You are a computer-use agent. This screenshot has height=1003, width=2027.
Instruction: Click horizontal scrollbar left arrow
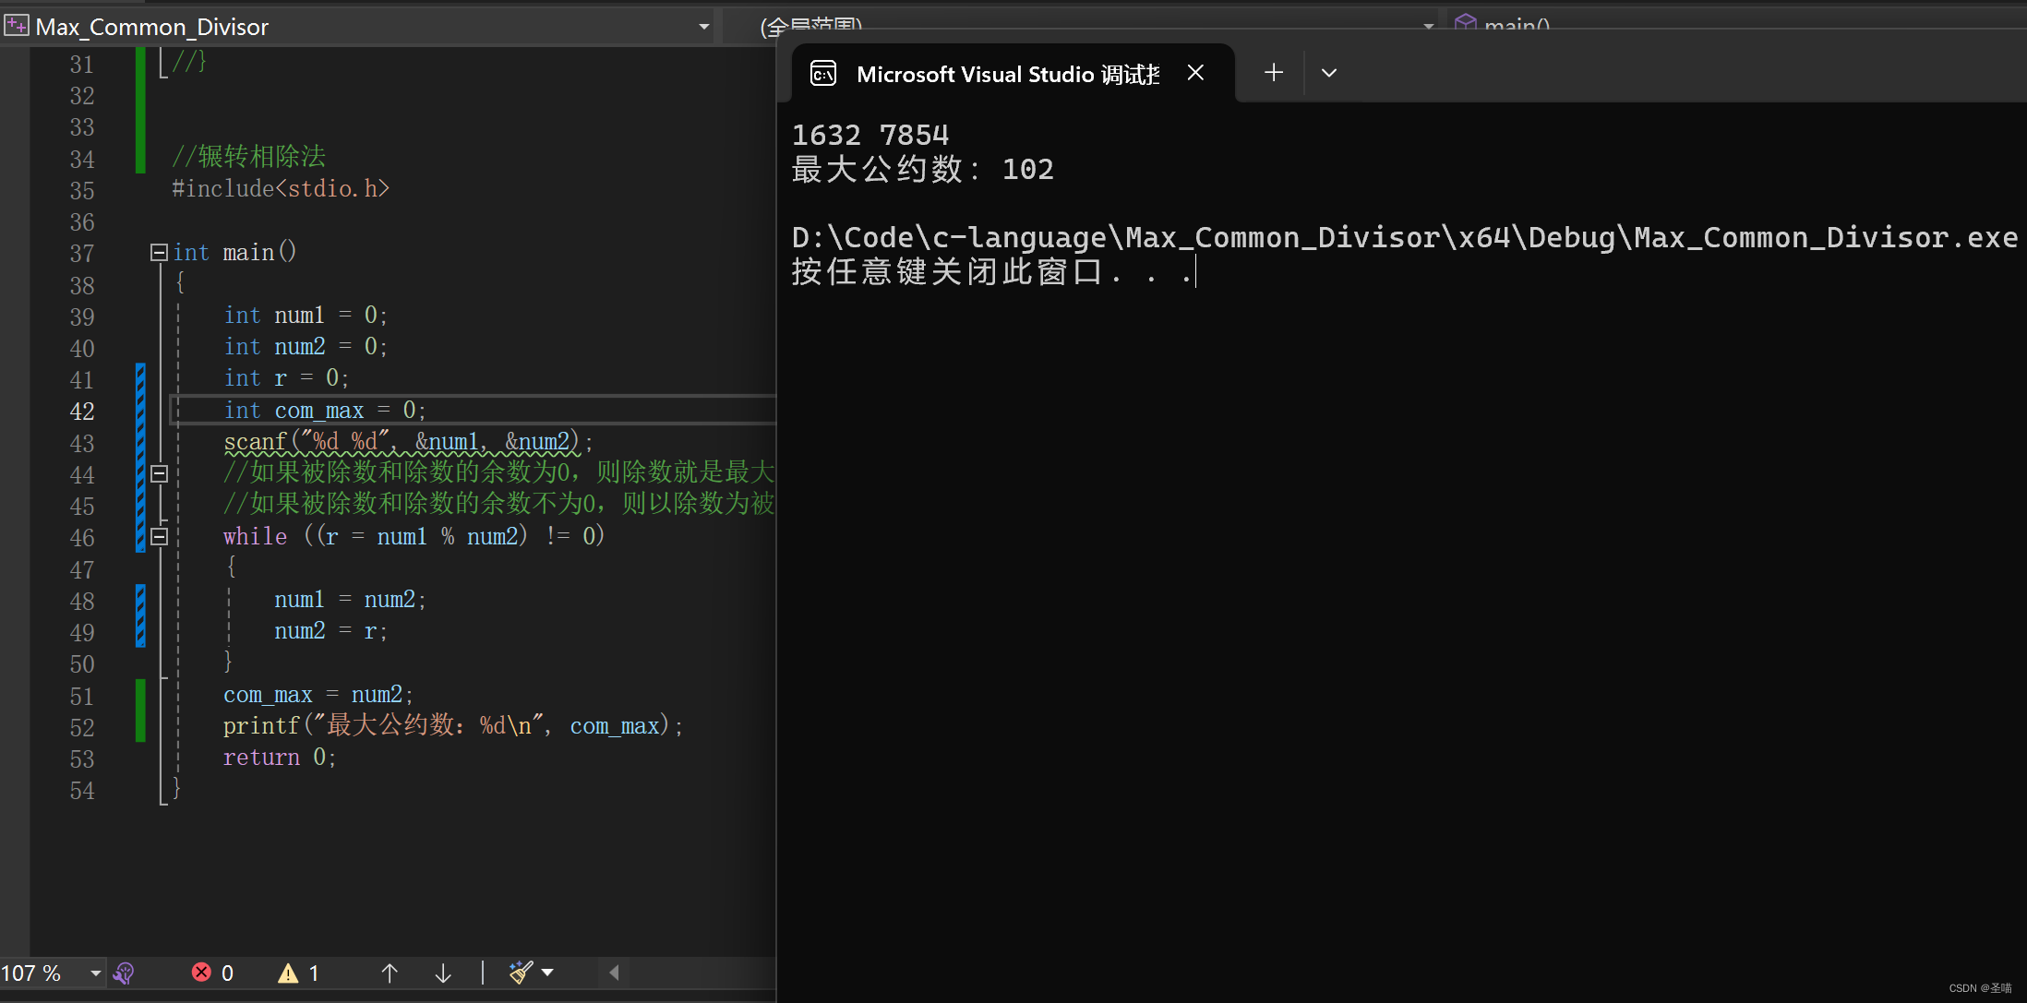[x=614, y=972]
